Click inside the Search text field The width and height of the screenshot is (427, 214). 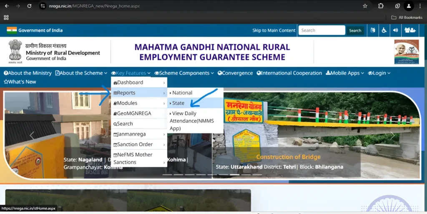tap(322, 30)
